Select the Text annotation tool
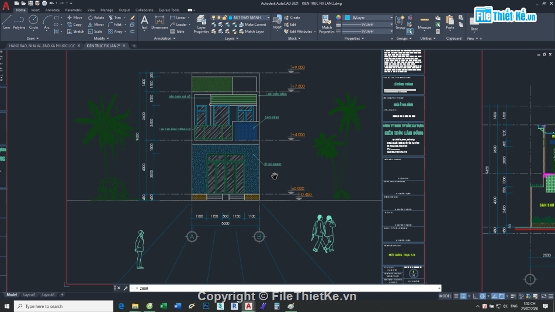 pos(144,22)
